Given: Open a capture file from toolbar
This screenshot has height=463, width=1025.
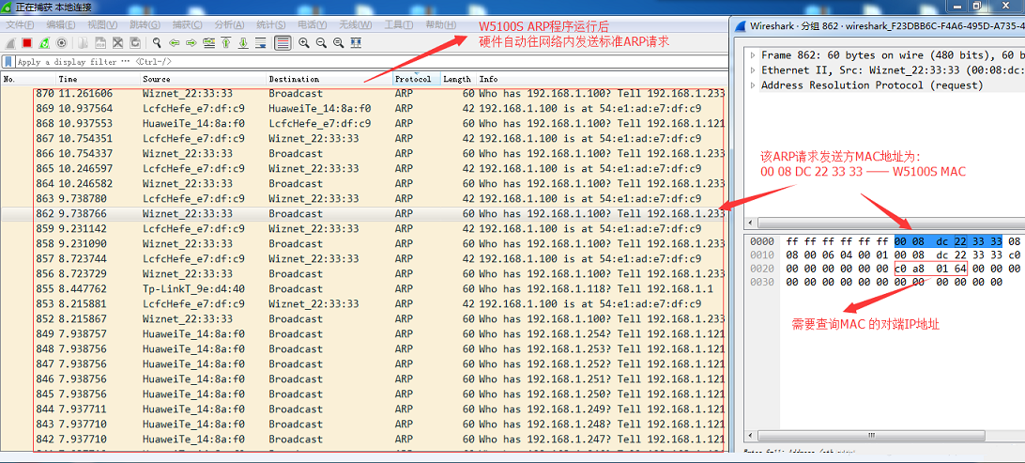Looking at the screenshot, I should (84, 43).
